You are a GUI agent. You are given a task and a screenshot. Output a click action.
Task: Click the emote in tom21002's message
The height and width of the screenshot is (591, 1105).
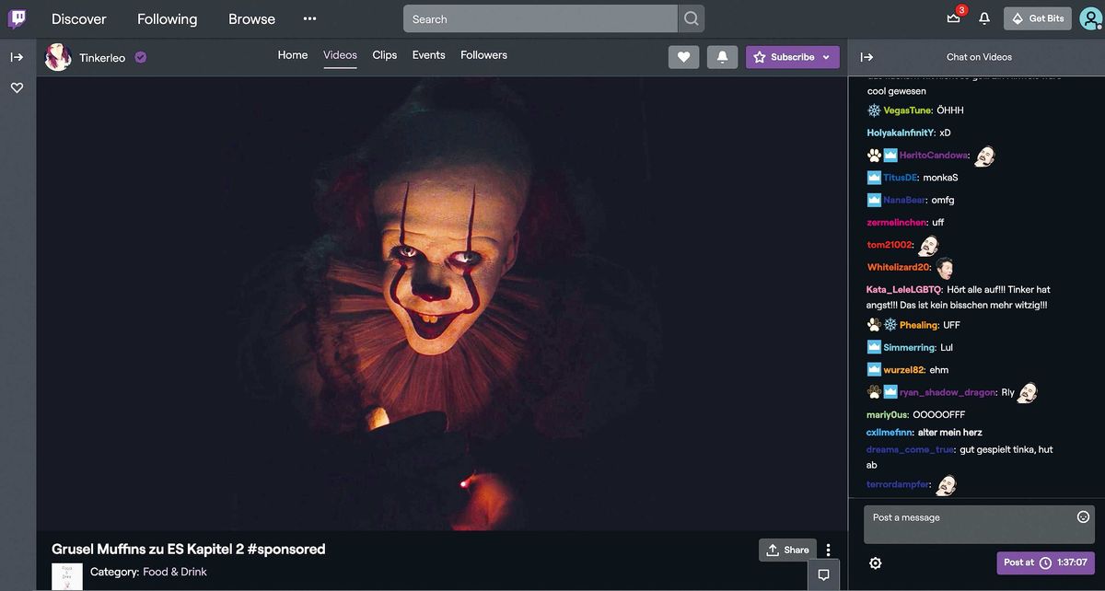(928, 245)
